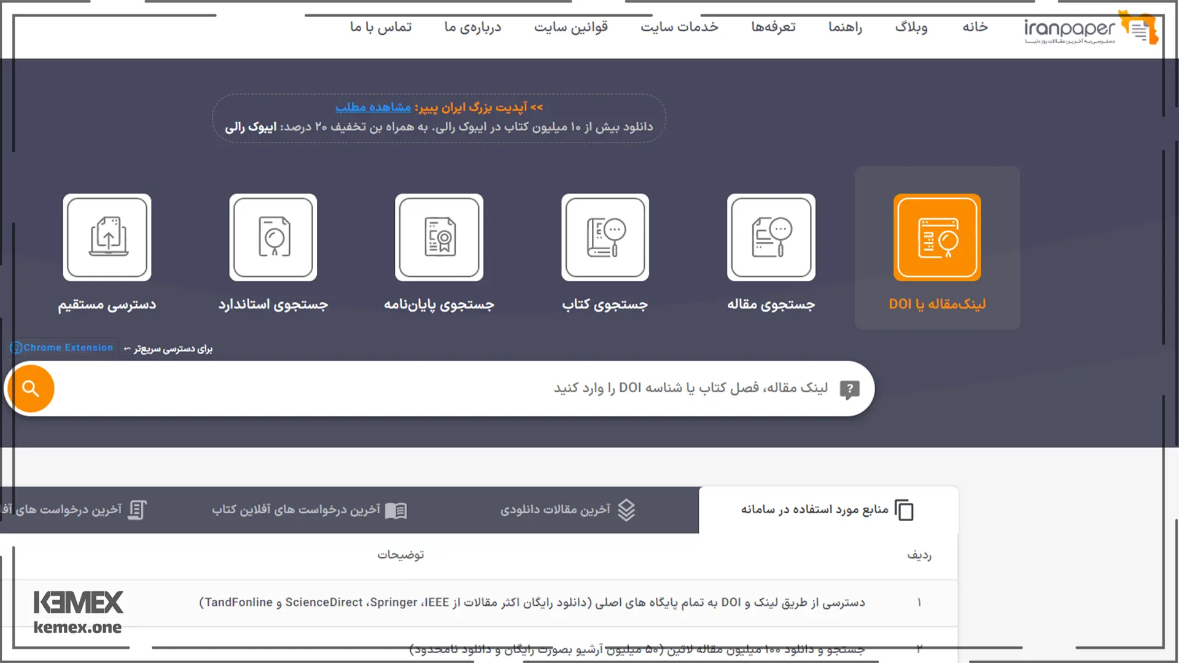Open the وبلاگ menu item

tap(911, 27)
